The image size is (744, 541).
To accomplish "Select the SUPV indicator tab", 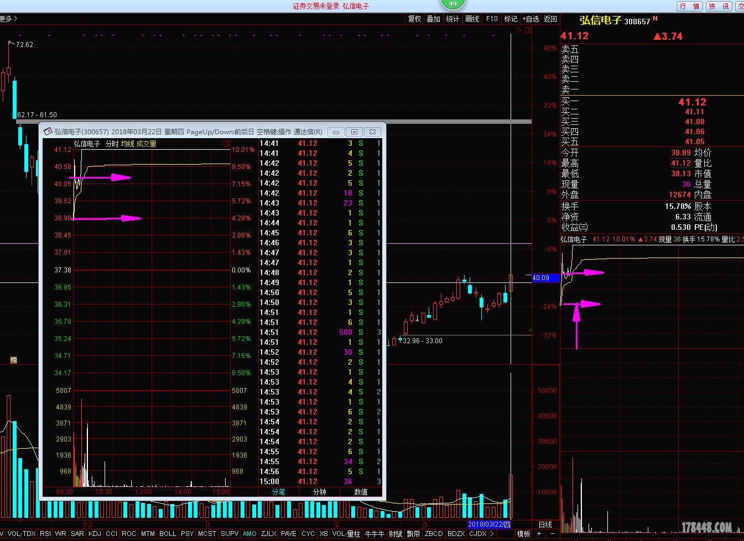I will [230, 534].
